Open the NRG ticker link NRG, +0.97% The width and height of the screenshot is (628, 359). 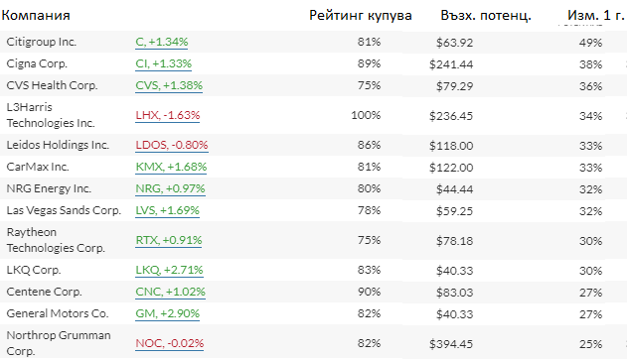tap(170, 188)
